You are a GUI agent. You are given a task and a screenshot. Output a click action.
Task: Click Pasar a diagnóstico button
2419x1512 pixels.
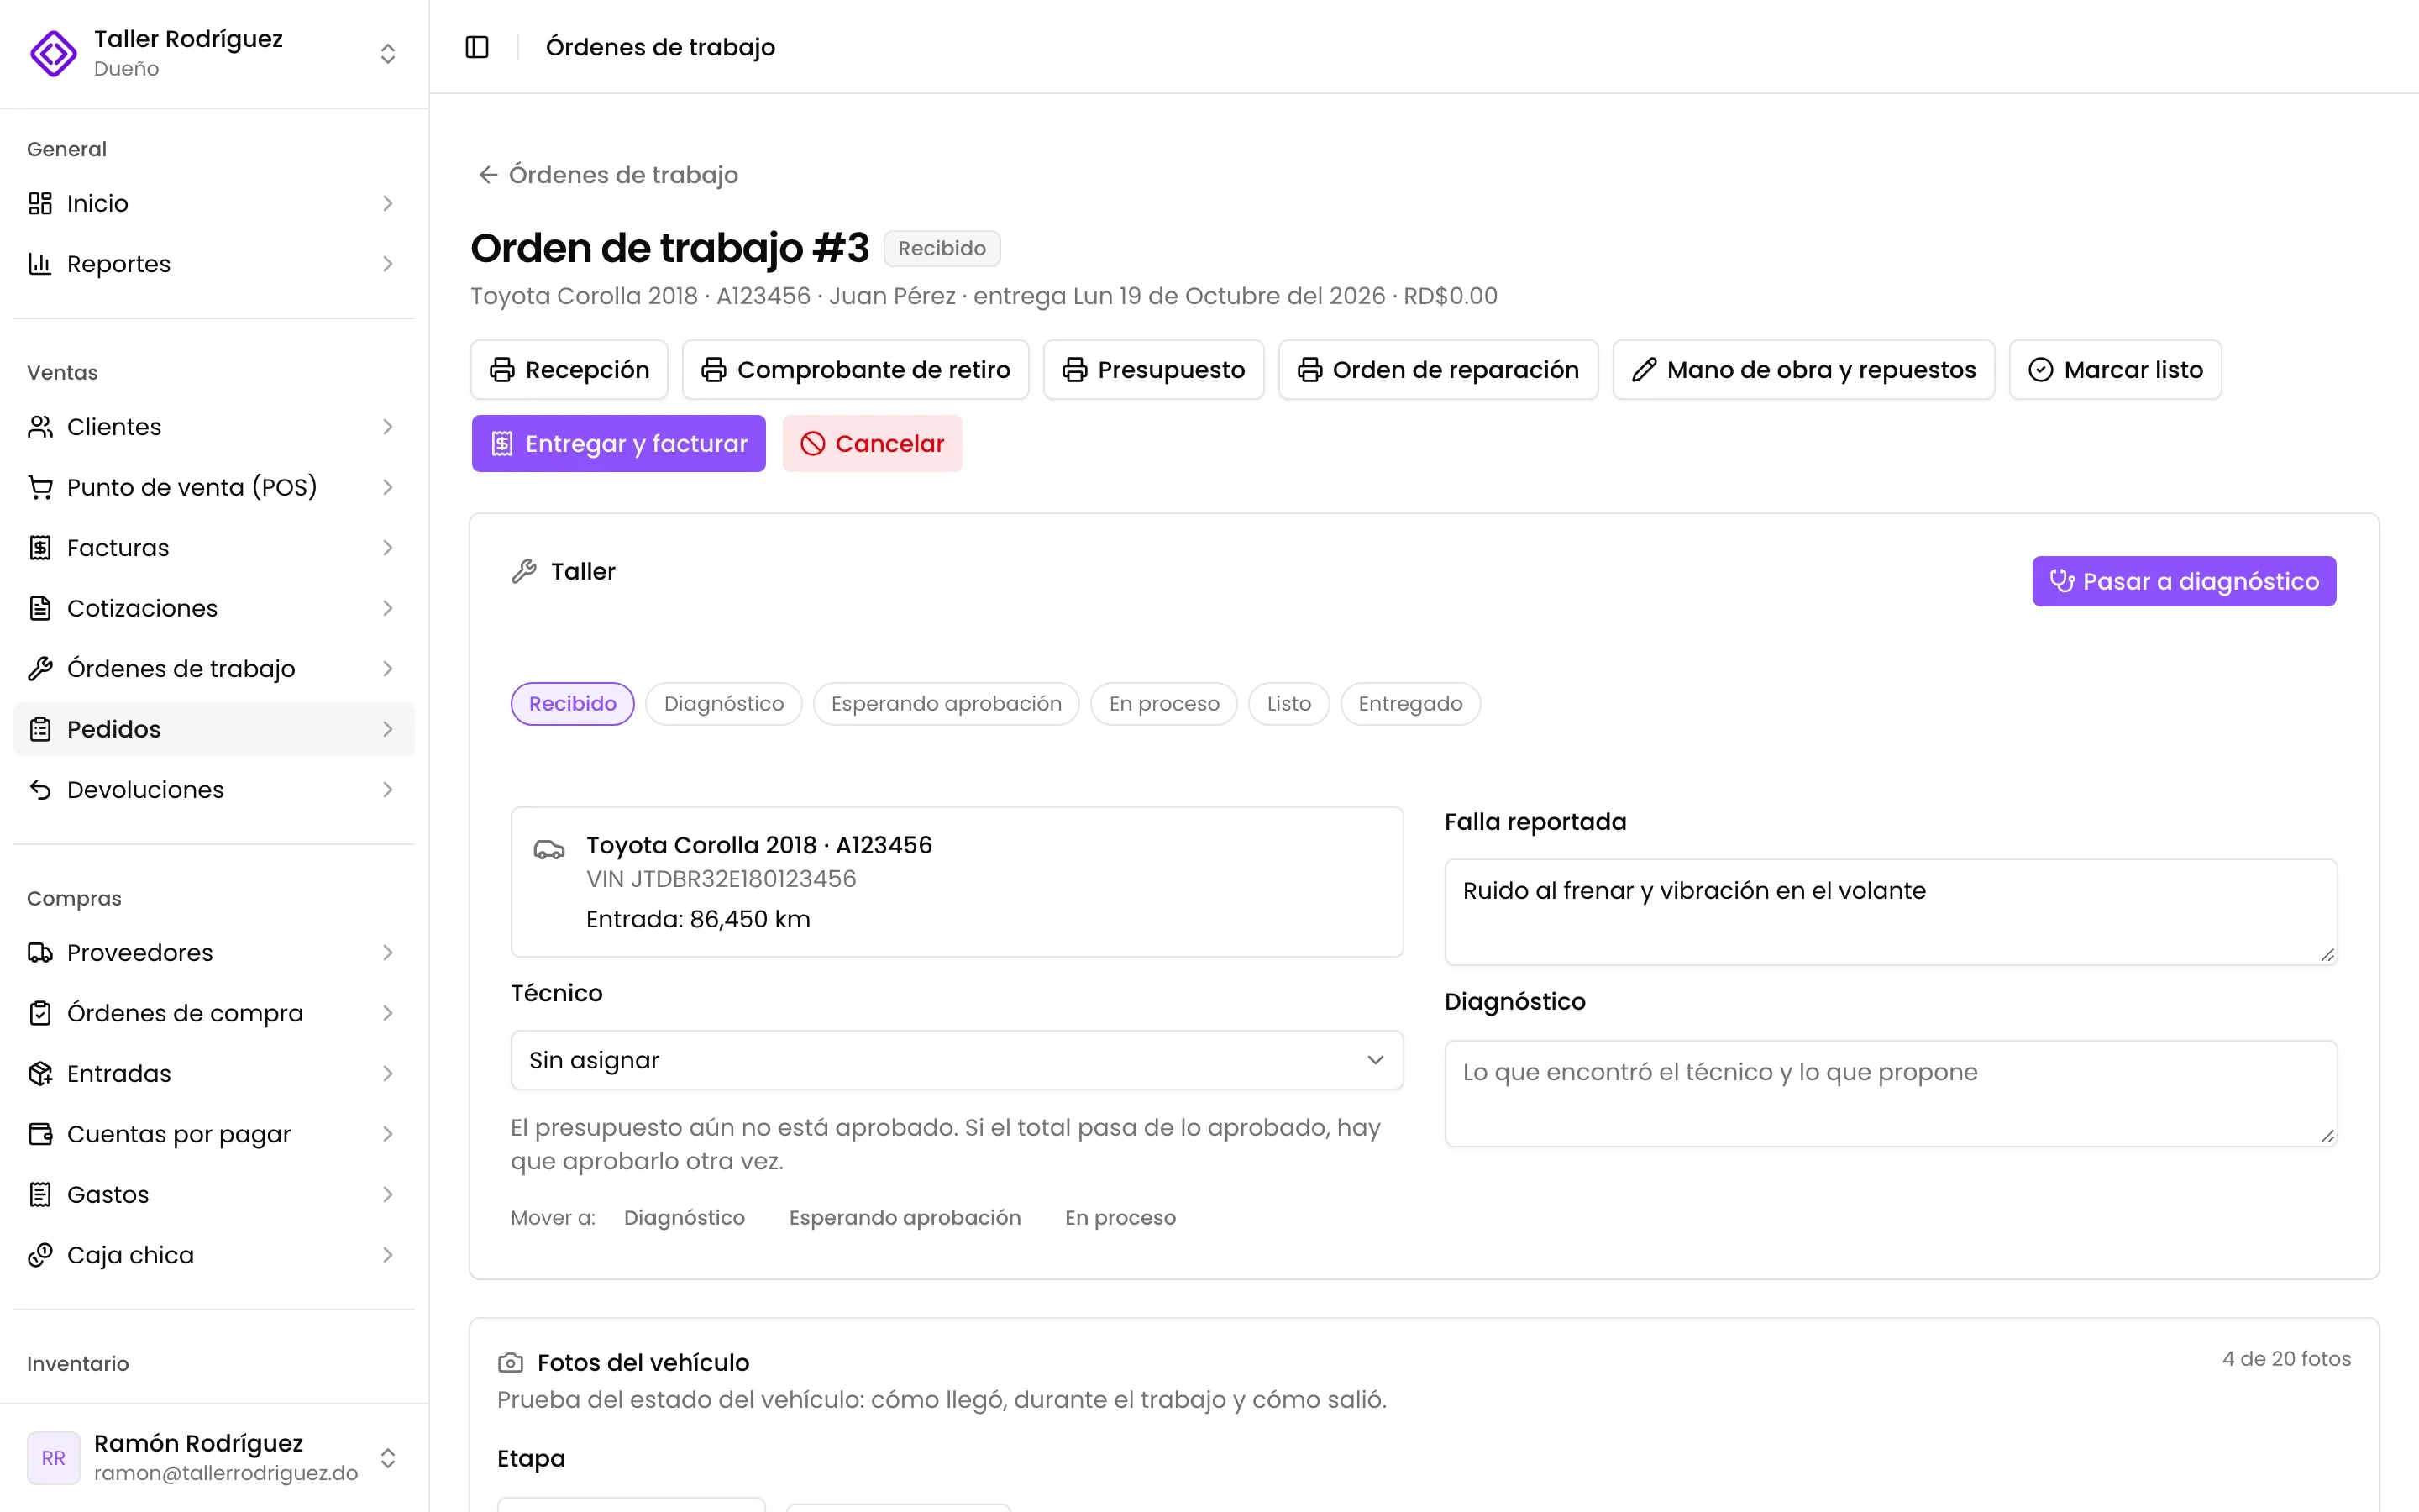tap(2184, 581)
